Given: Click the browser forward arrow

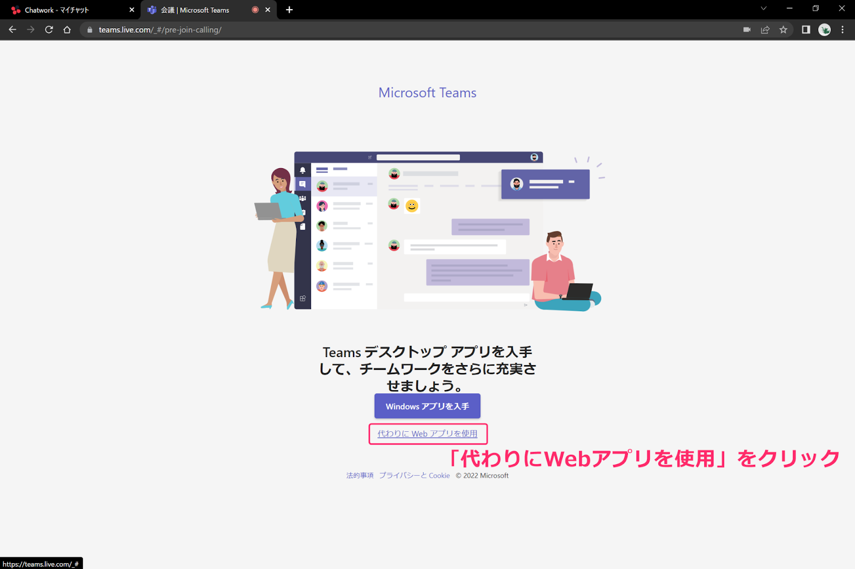Looking at the screenshot, I should tap(30, 30).
